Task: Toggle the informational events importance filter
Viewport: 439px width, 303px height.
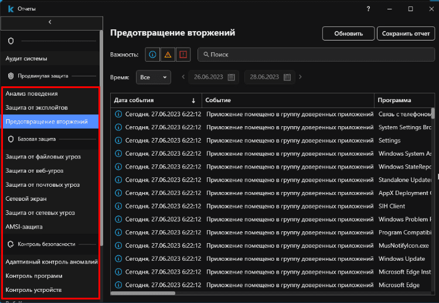Action: pyautogui.click(x=152, y=55)
